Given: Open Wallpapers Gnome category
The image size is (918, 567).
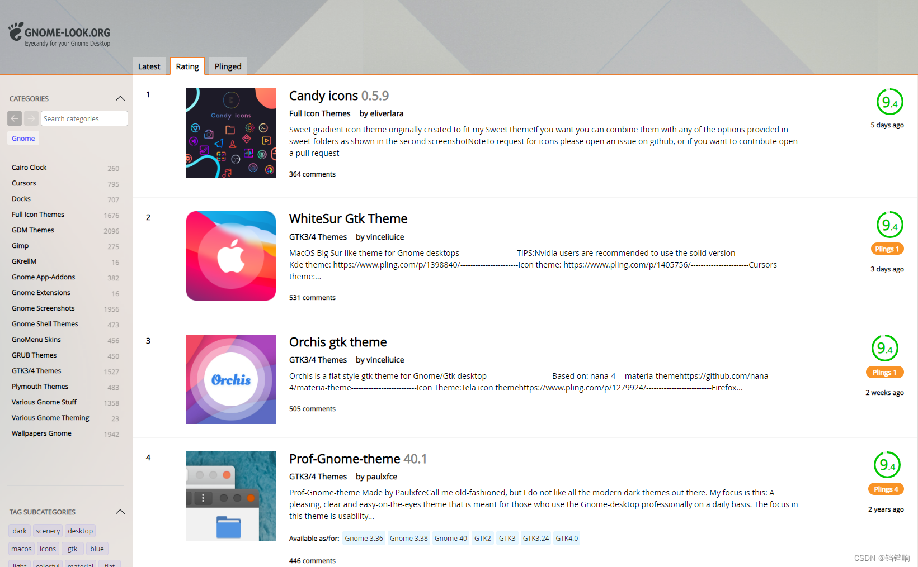Looking at the screenshot, I should pyautogui.click(x=41, y=433).
